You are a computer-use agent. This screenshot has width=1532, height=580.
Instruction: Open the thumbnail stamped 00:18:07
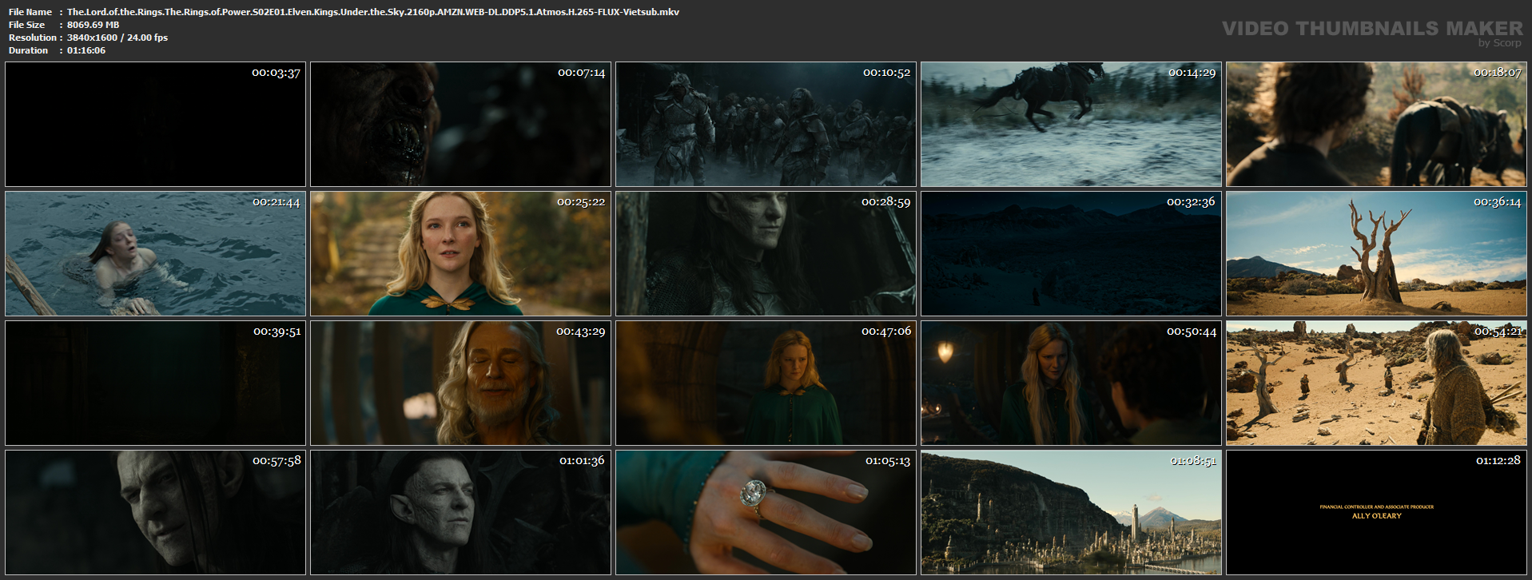(x=1376, y=125)
